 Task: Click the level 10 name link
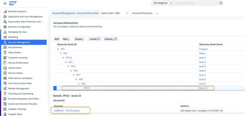coord(203,88)
